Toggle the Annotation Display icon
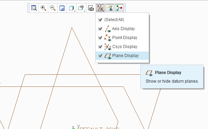 [x=110, y=8]
